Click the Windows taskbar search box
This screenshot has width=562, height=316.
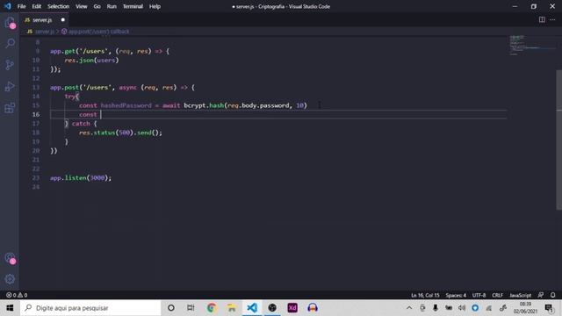[90, 308]
